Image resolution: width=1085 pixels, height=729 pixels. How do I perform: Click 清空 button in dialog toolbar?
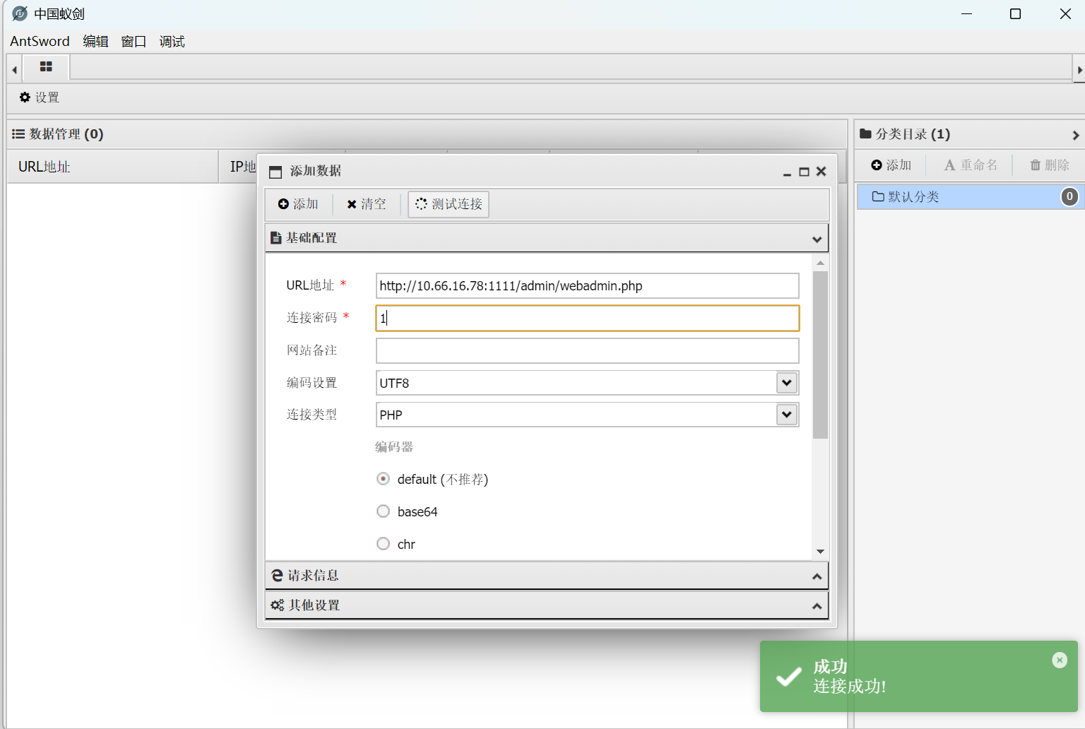pyautogui.click(x=366, y=204)
